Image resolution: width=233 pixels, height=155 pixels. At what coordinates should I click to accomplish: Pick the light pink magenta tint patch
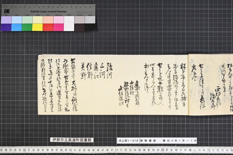[59, 20]
